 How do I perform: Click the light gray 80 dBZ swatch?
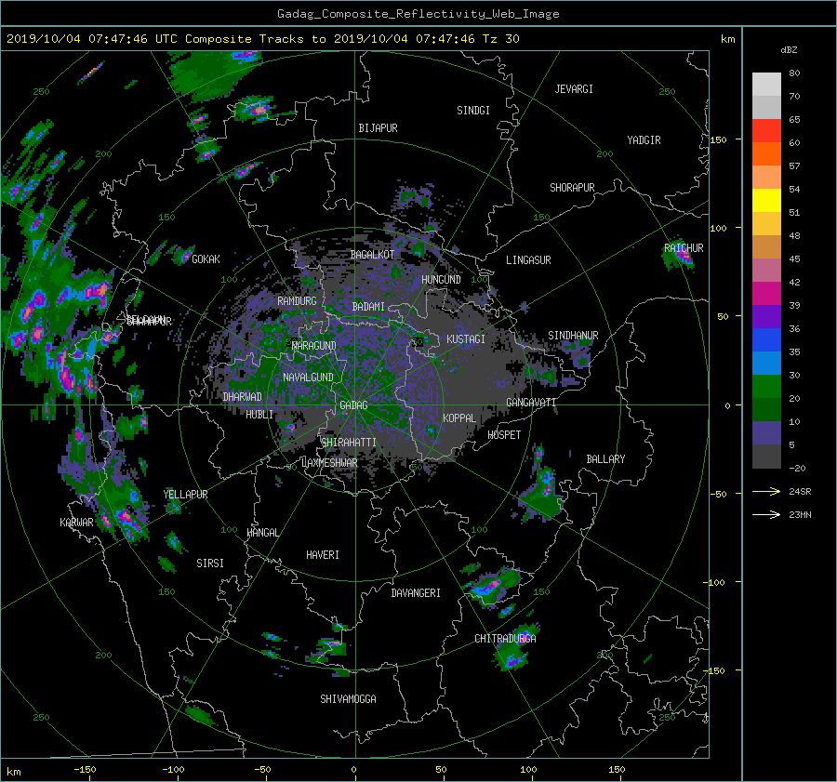pos(766,84)
